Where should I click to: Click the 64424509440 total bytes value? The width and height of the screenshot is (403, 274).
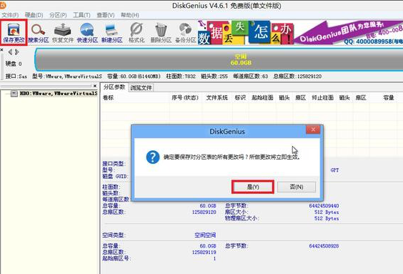tap(324, 206)
